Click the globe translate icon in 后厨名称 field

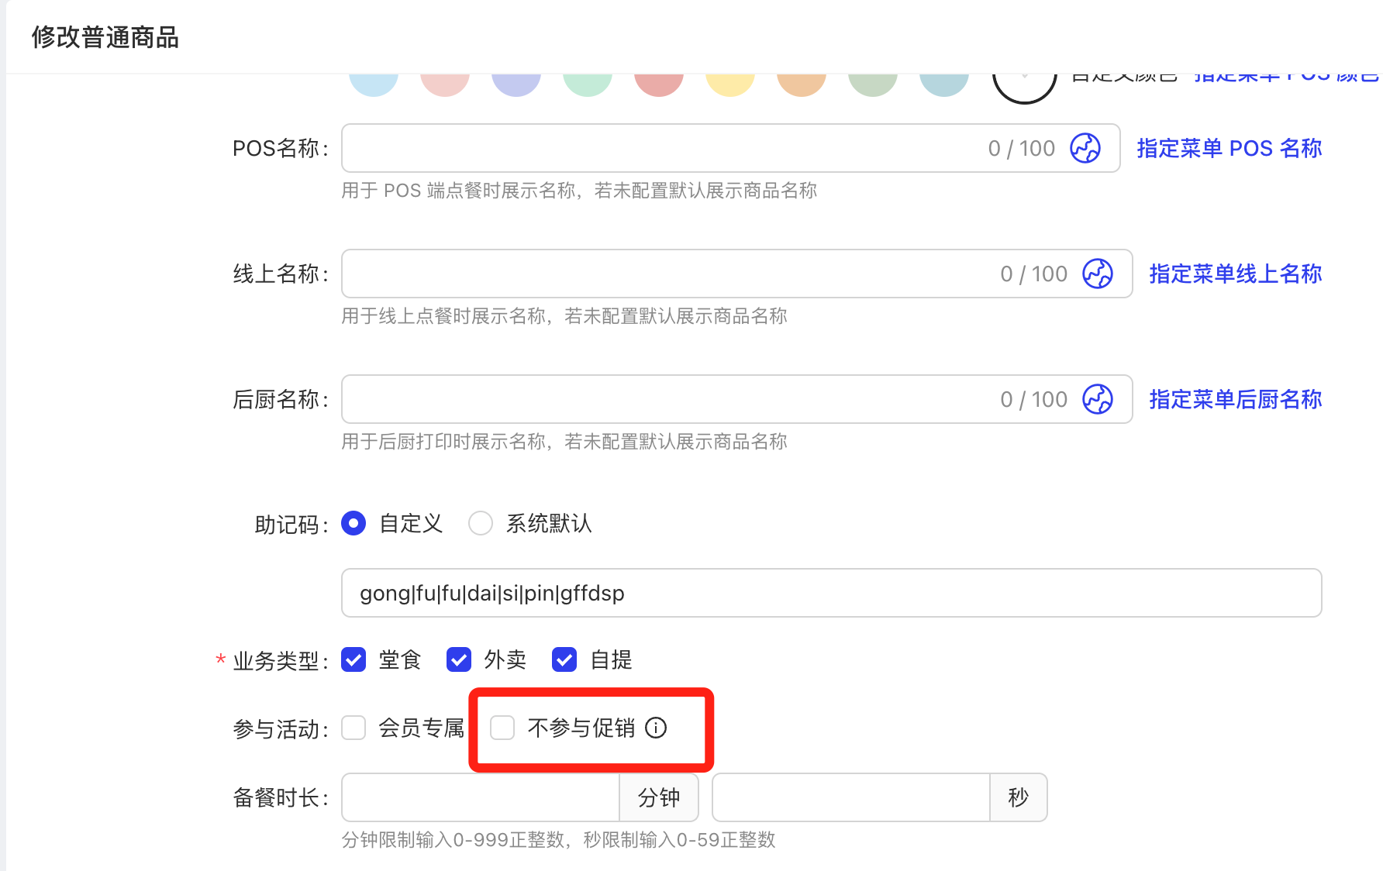[x=1097, y=399]
